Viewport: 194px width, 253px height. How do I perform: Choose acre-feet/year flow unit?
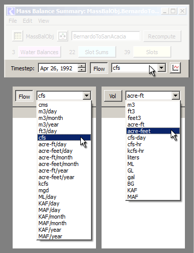[64, 177]
